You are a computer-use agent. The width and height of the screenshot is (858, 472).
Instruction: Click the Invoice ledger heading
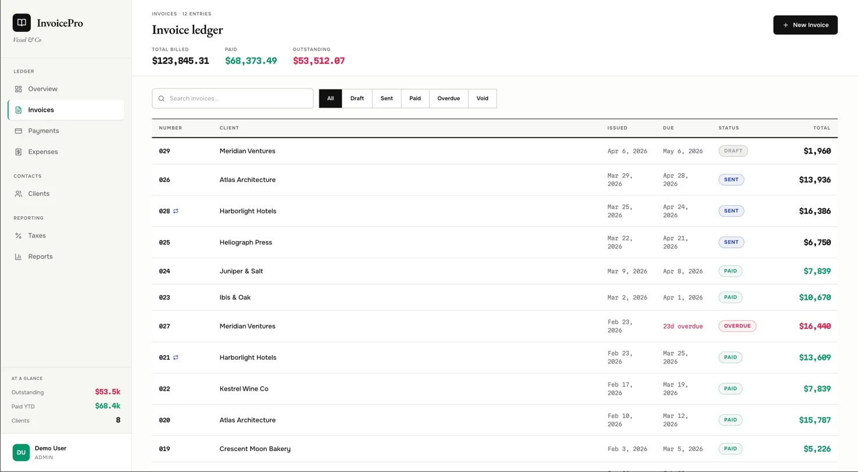(187, 30)
